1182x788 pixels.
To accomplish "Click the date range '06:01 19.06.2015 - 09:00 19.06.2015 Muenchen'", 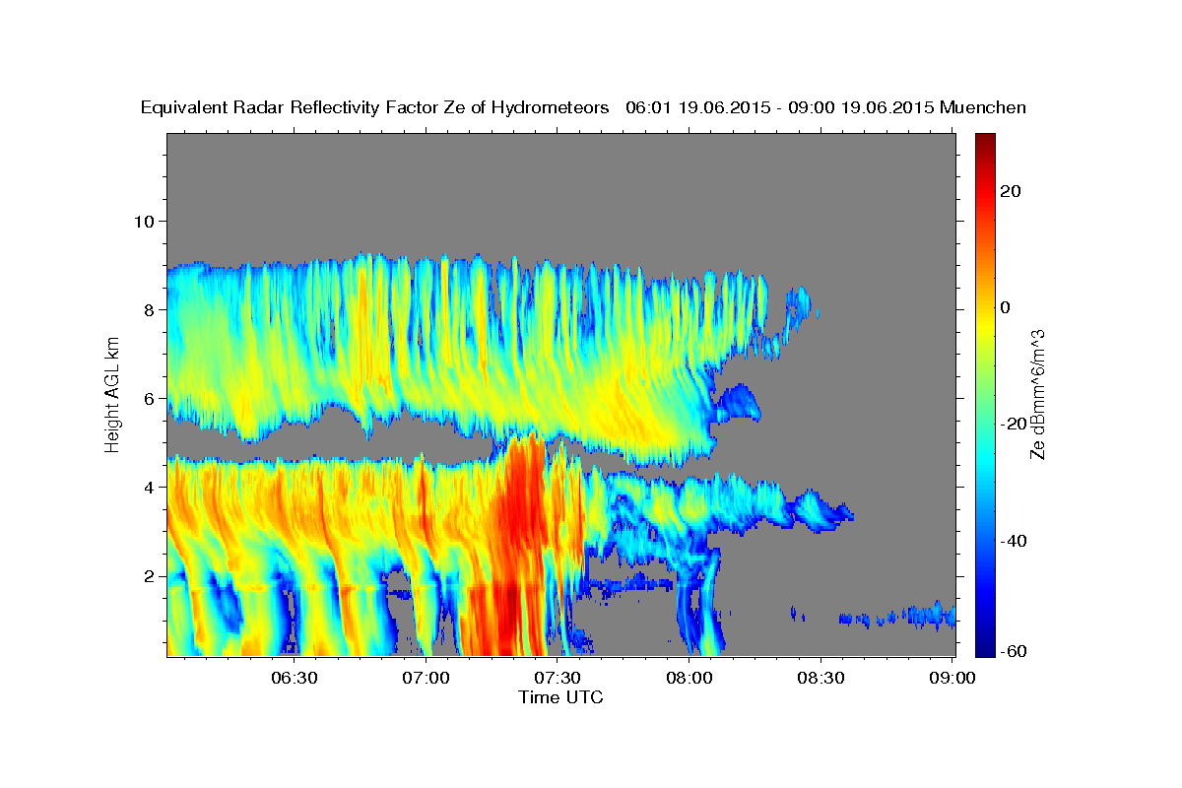I will tap(825, 107).
